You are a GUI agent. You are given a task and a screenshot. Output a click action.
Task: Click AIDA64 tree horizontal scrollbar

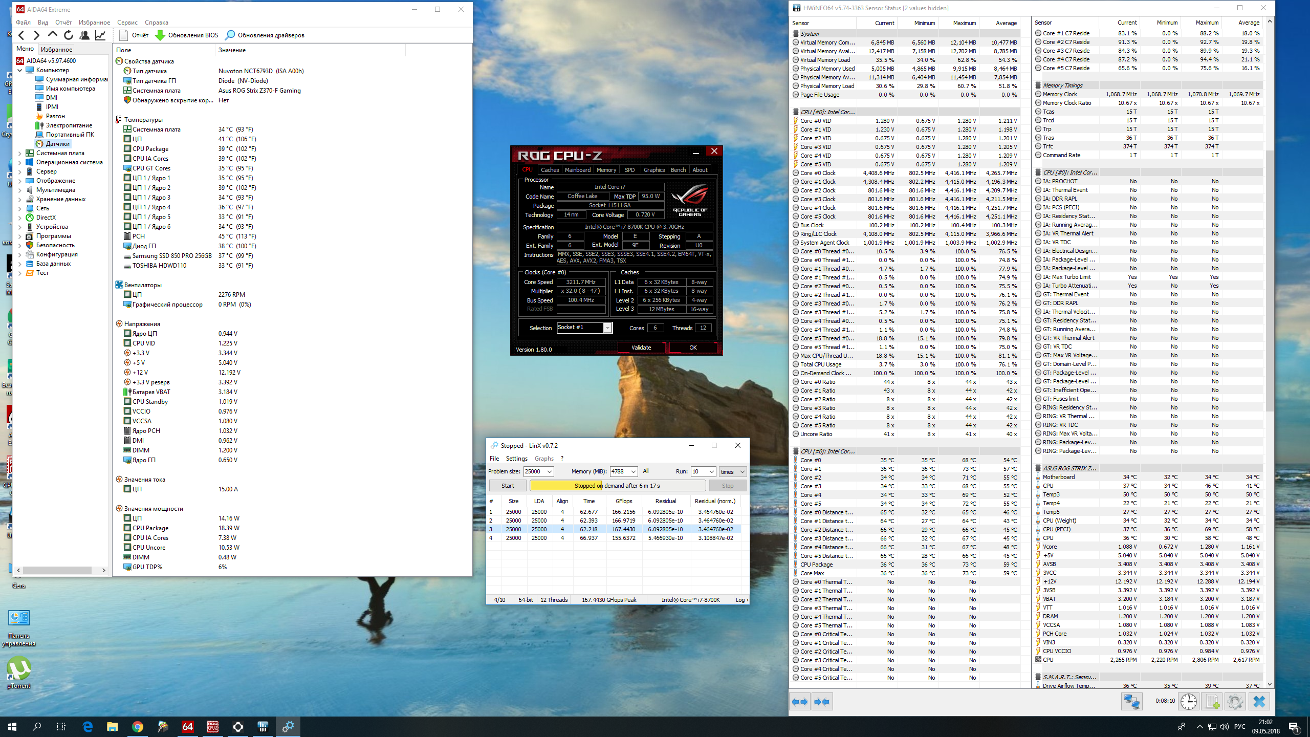click(x=56, y=570)
